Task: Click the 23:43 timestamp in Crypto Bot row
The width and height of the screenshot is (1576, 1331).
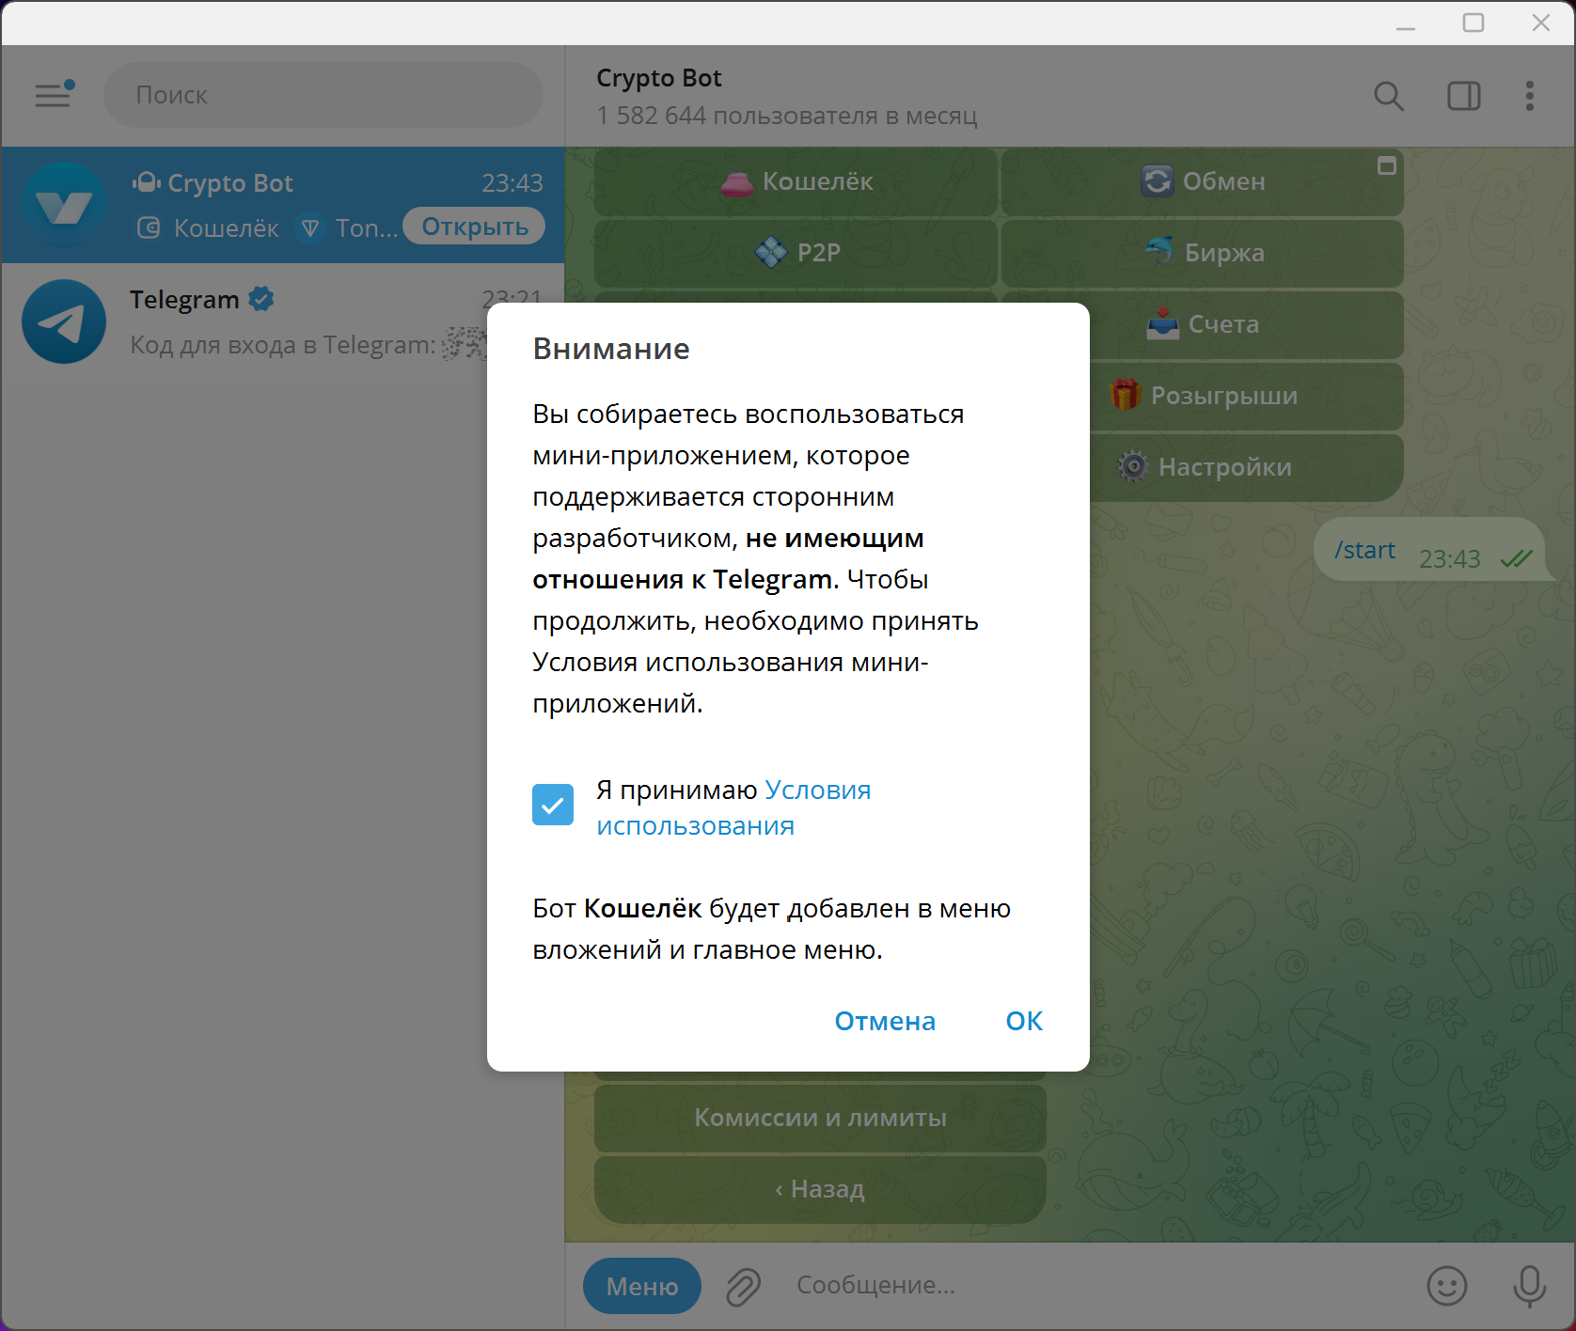Action: coord(512,183)
